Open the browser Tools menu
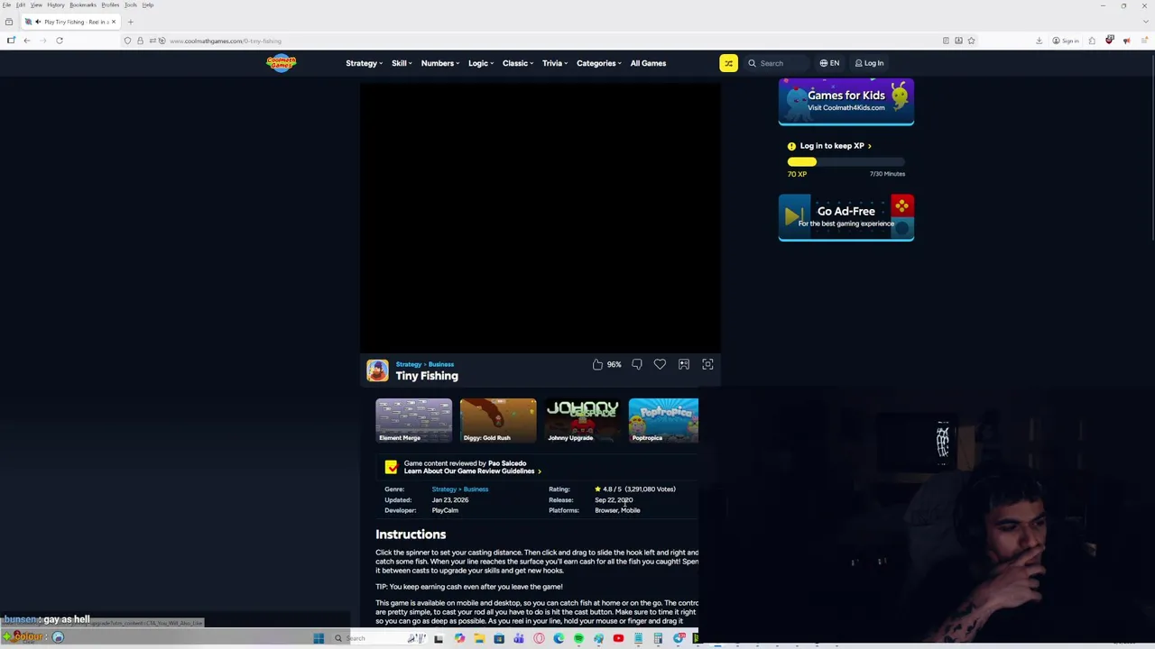 pos(130,5)
